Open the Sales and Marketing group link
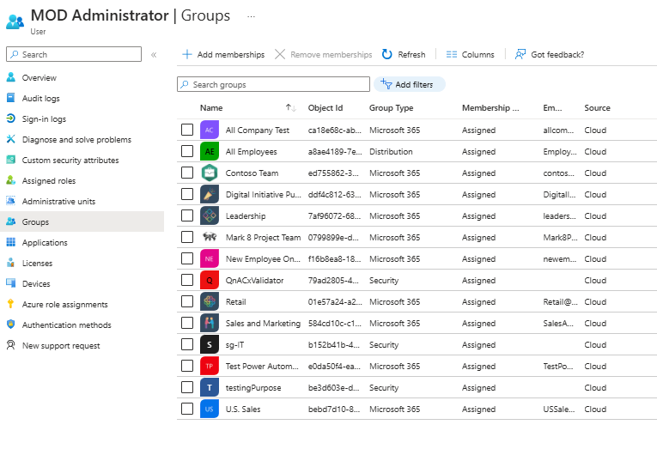 click(263, 323)
